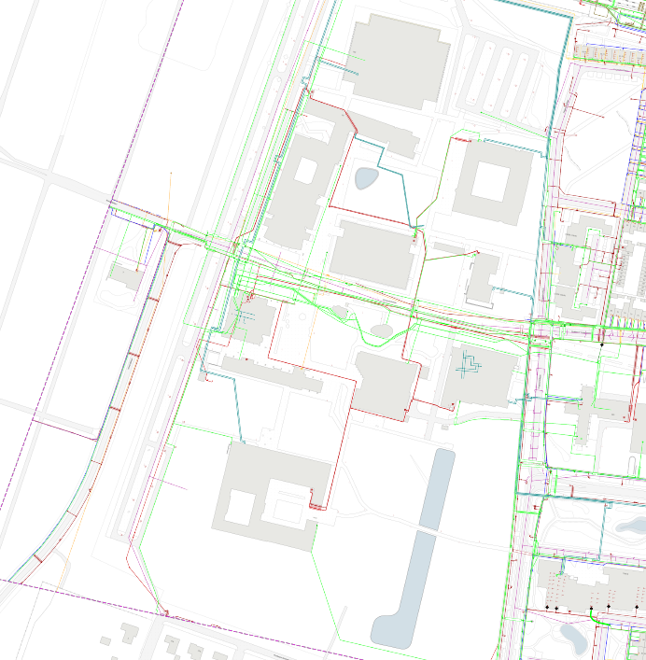Select the pond in the bottom-right corner
The height and width of the screenshot is (660, 646).
click(571, 637)
